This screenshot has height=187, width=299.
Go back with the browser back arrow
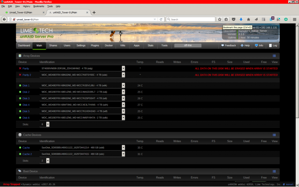pos(4,19)
